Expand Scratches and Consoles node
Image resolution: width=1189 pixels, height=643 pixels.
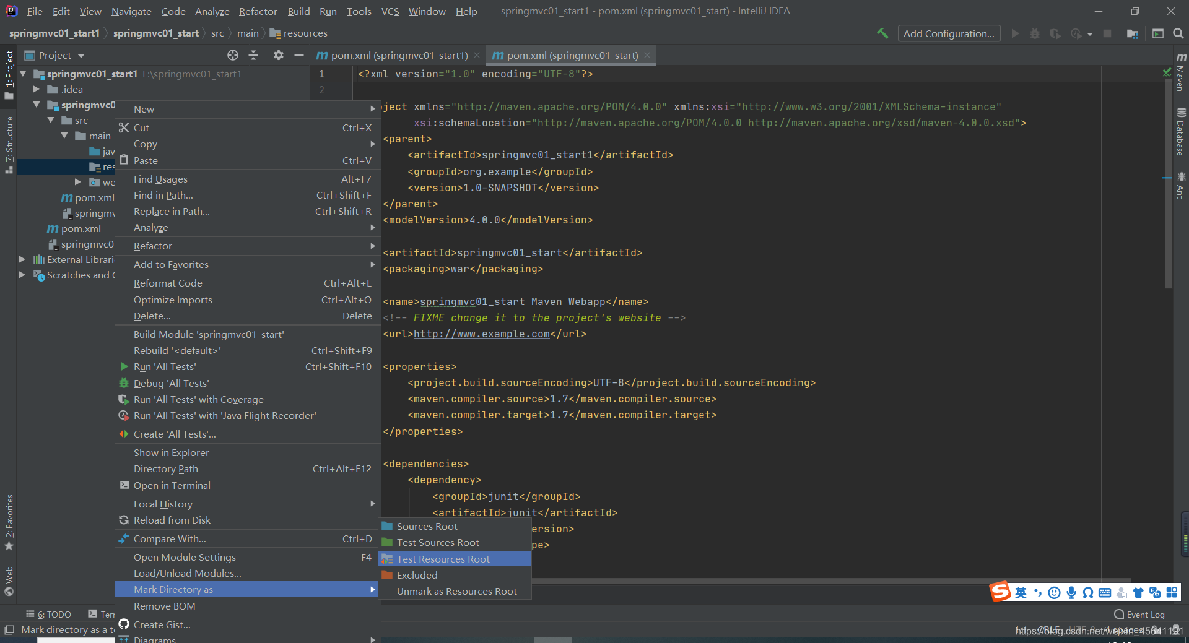point(22,275)
